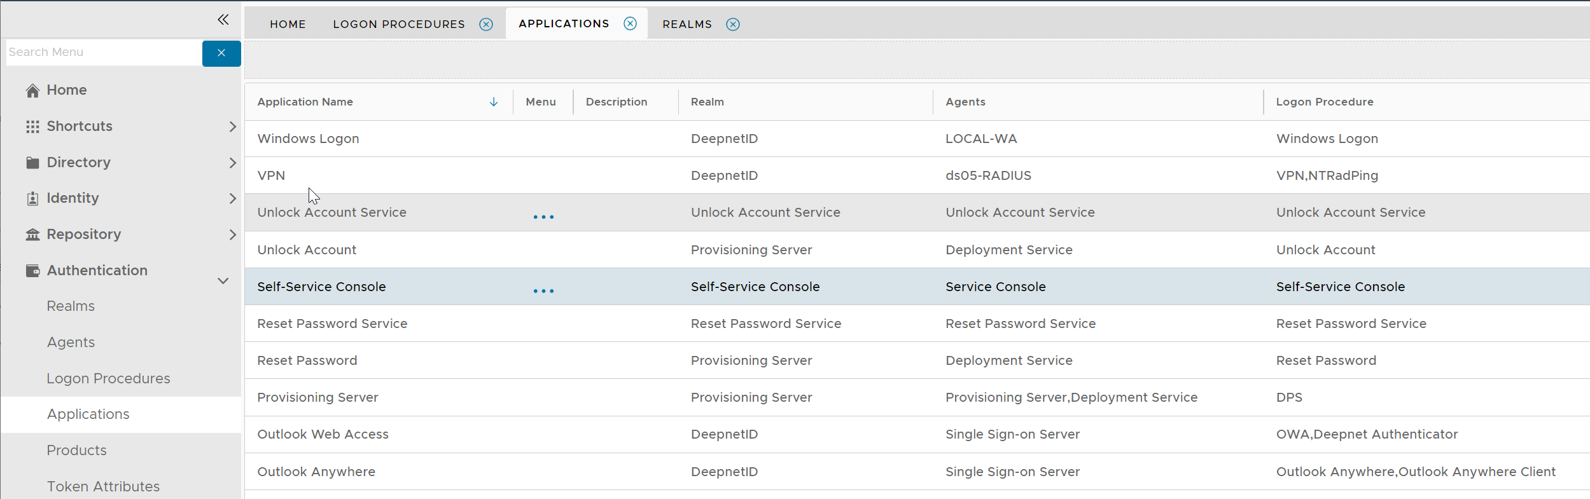1590x499 pixels.
Task: Collapse the sidebar with double-chevron icon
Action: coord(223,20)
